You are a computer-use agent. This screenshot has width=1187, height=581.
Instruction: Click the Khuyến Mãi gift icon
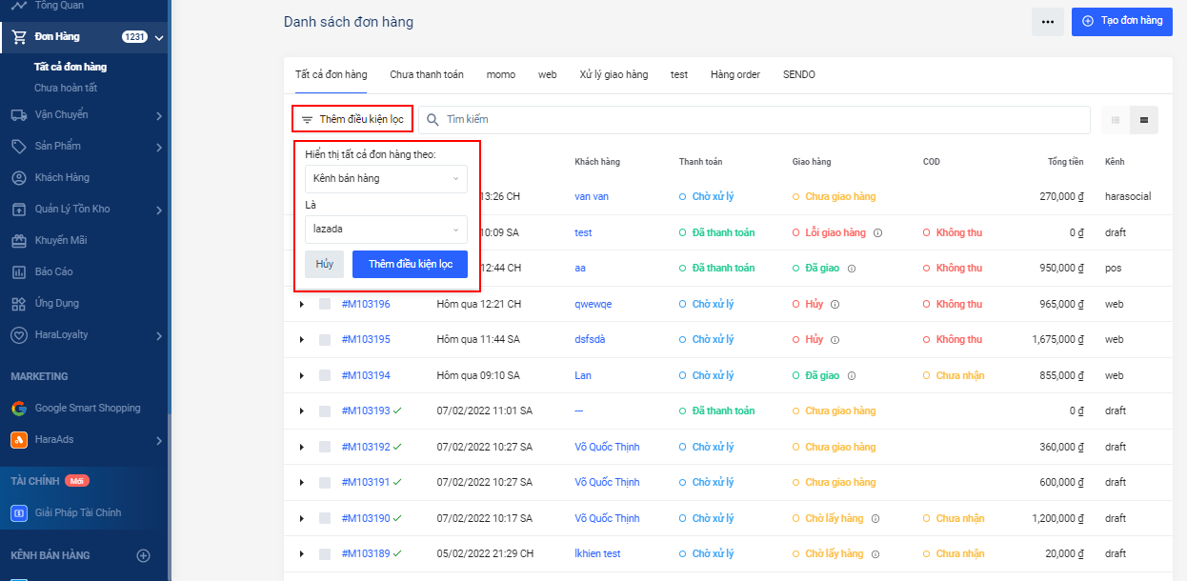coord(18,241)
